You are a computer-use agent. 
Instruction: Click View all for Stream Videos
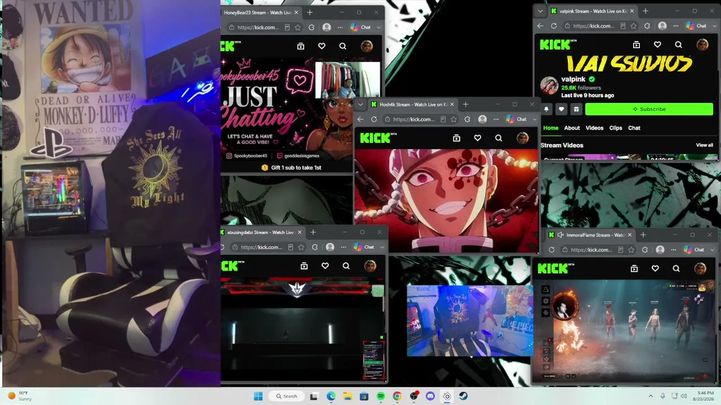(x=704, y=145)
